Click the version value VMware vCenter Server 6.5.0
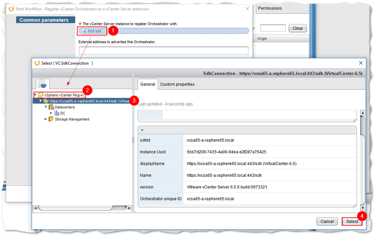 coord(227,187)
